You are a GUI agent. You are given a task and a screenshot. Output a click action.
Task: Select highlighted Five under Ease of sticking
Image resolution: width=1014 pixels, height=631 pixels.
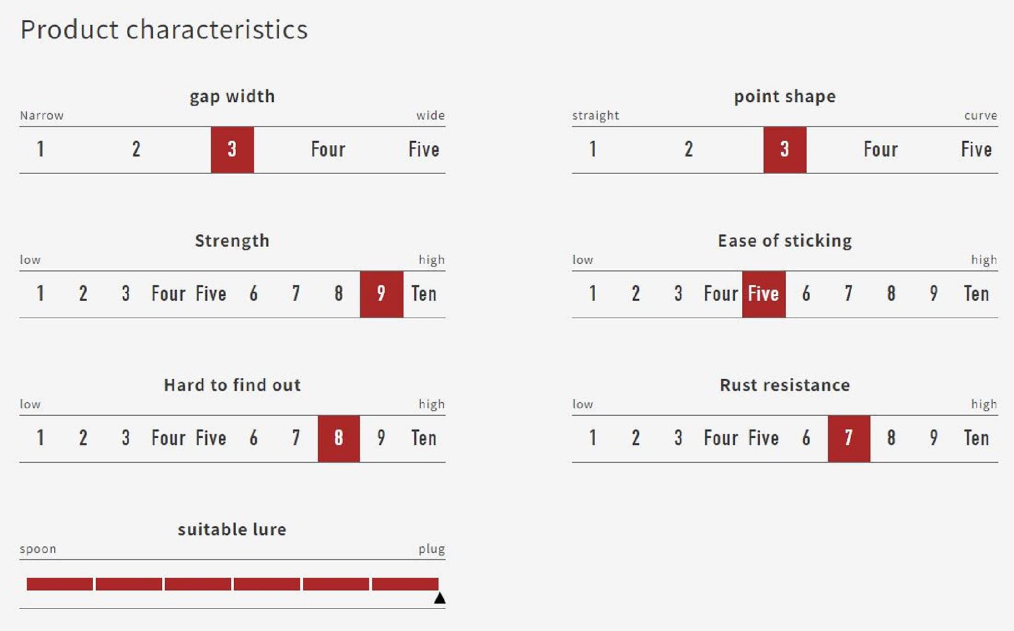[x=764, y=294]
